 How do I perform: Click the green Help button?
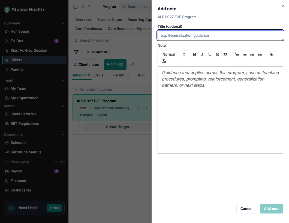click(54, 208)
